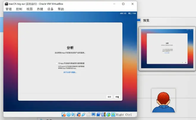Close the macOS big sur VM window
196x120 pixels.
pos(132,4)
